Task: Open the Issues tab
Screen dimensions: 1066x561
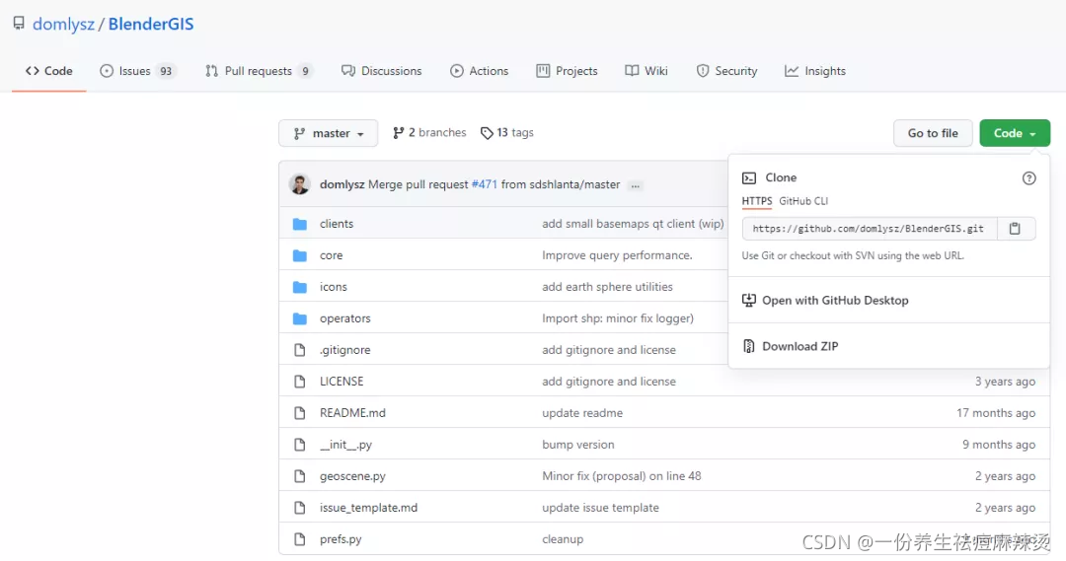Action: pyautogui.click(x=137, y=71)
